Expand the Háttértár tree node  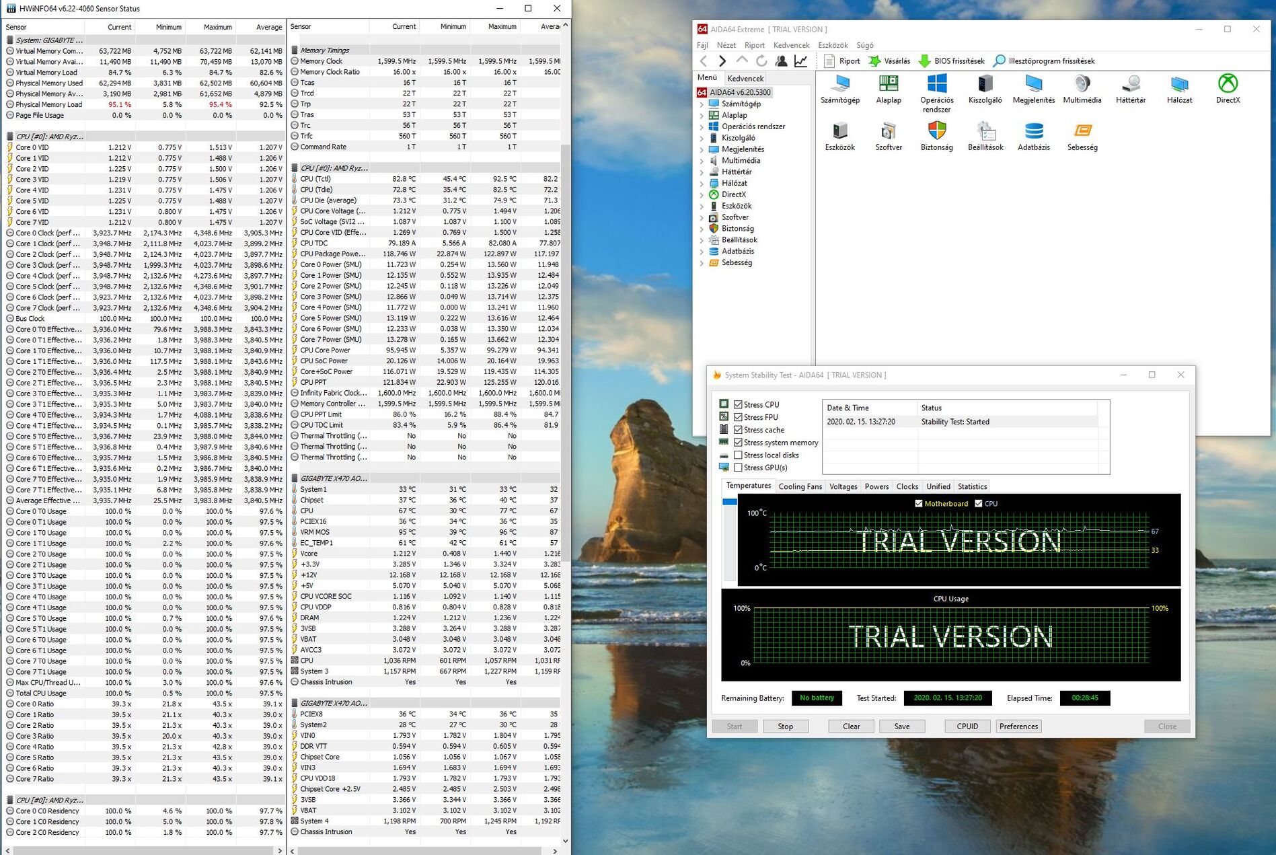click(702, 172)
